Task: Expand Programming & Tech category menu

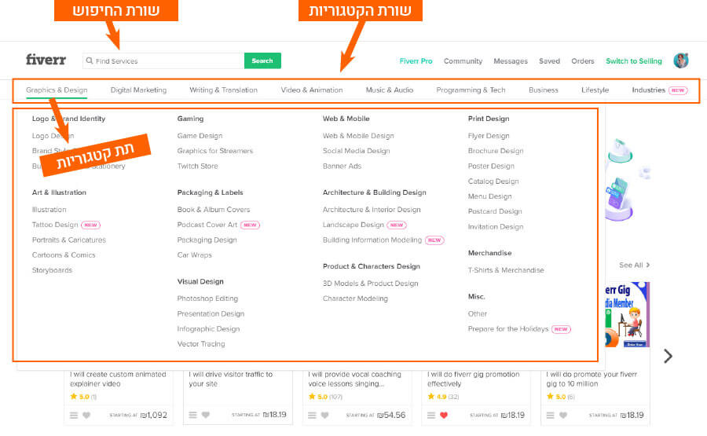Action: coord(471,90)
